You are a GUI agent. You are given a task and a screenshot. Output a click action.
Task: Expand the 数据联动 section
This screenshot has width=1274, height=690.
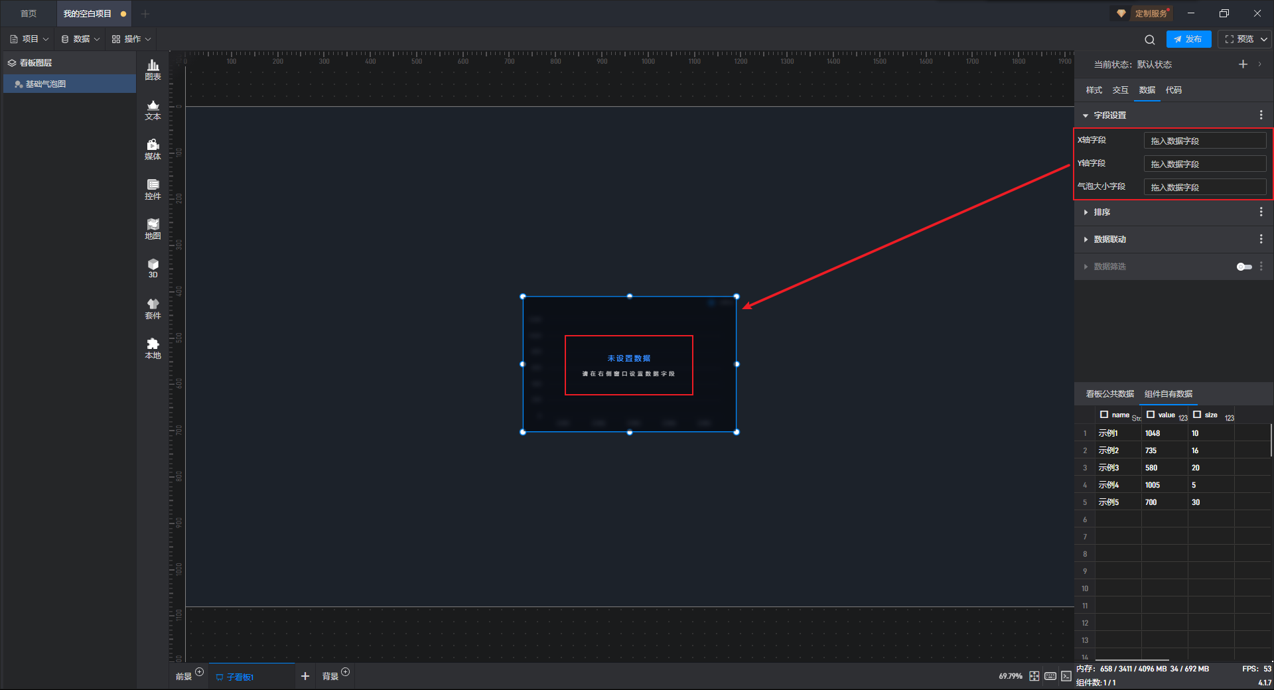click(1086, 240)
